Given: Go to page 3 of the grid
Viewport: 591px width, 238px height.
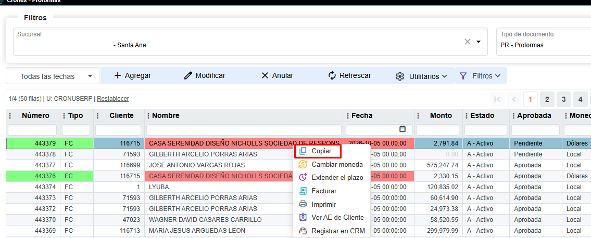Looking at the screenshot, I should [563, 99].
